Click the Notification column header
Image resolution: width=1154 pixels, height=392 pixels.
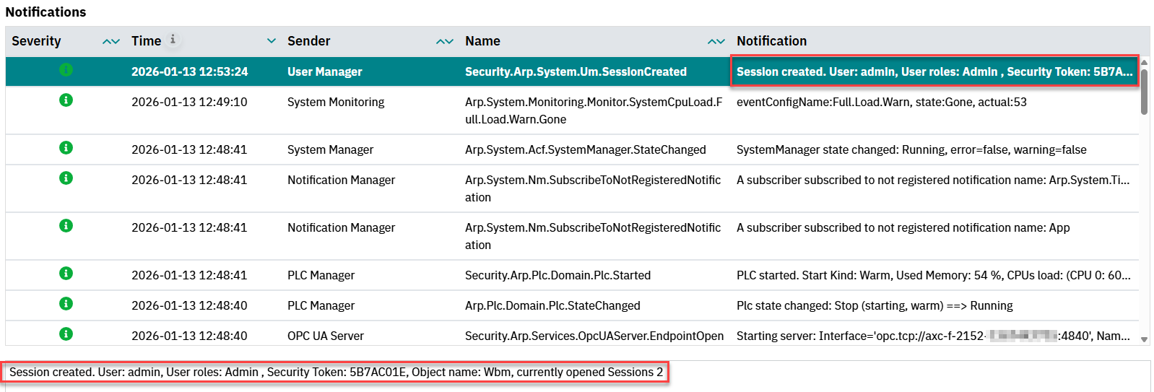(771, 41)
